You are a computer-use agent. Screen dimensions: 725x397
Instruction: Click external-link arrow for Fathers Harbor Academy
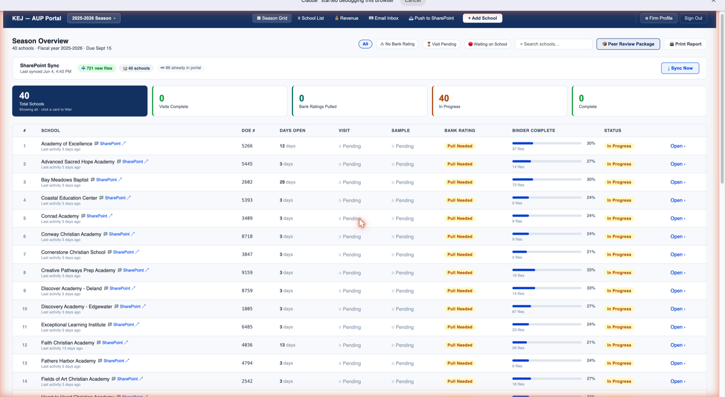click(x=128, y=361)
